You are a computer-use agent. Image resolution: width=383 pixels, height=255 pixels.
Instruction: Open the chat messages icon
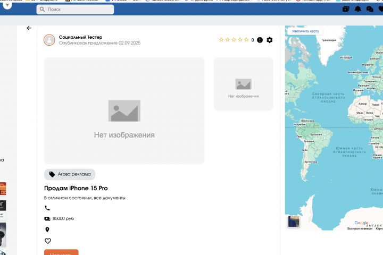click(370, 9)
